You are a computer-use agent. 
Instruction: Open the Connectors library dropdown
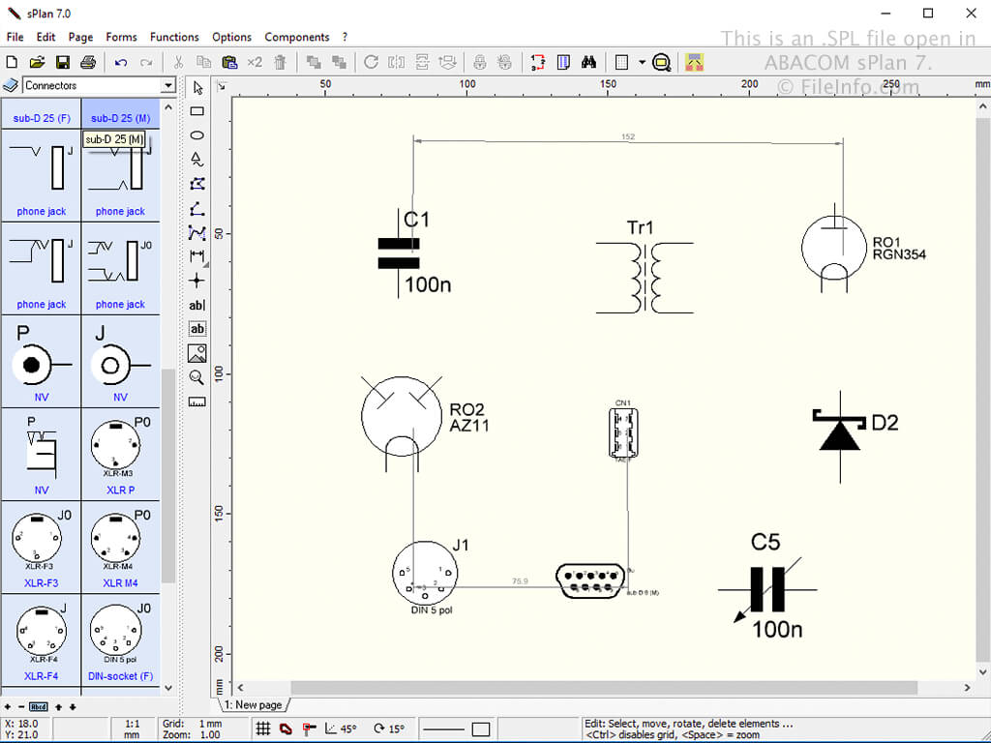coord(168,85)
